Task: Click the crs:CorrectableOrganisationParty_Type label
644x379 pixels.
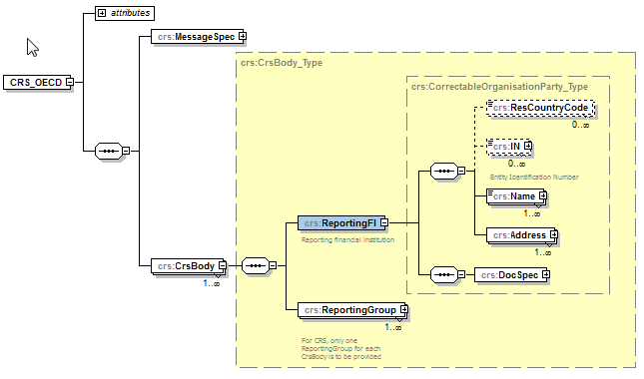Action: click(499, 87)
